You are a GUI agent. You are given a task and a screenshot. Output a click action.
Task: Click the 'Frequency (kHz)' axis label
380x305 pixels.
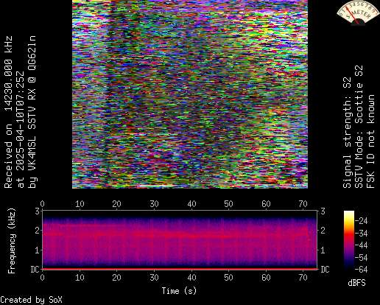tap(11, 241)
